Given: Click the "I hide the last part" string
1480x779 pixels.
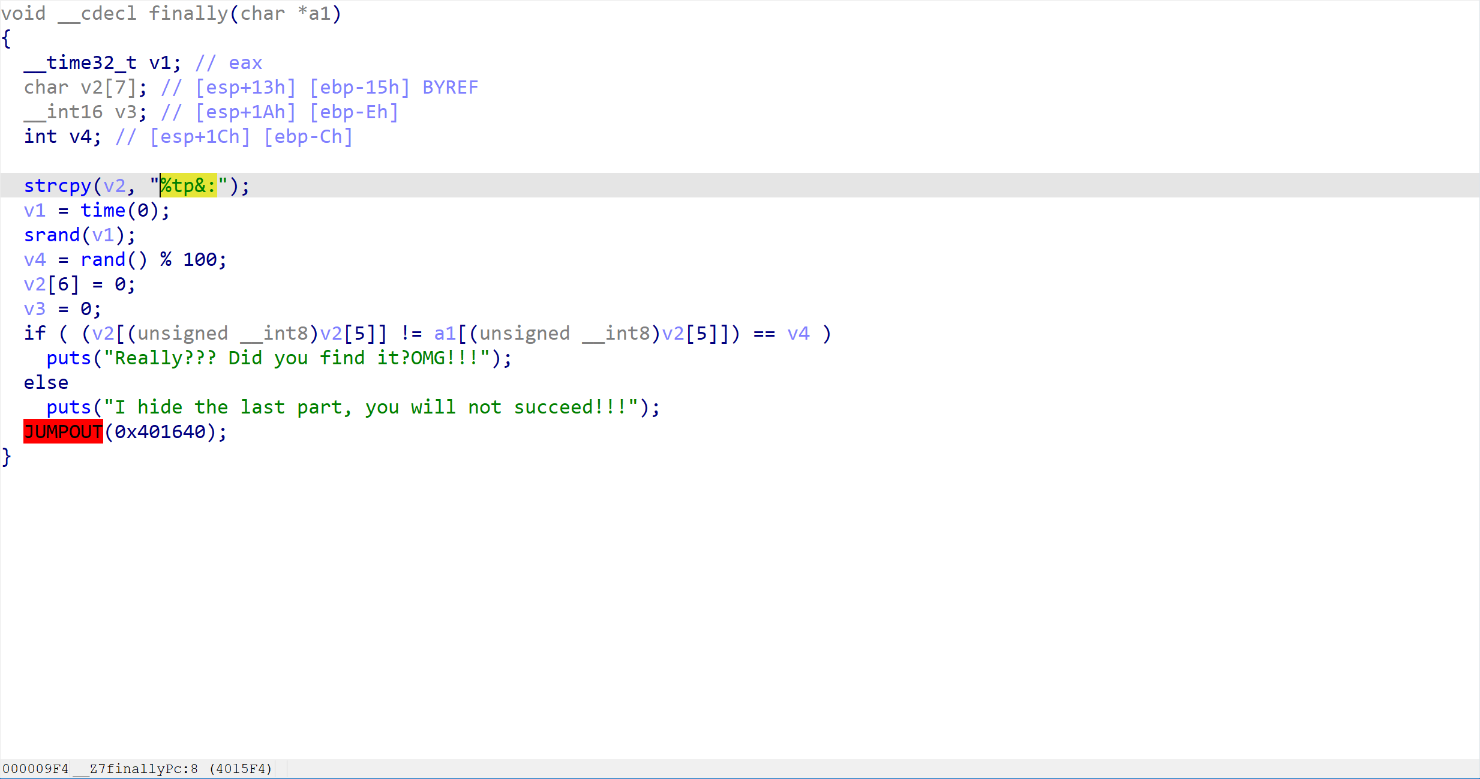Looking at the screenshot, I should [372, 407].
